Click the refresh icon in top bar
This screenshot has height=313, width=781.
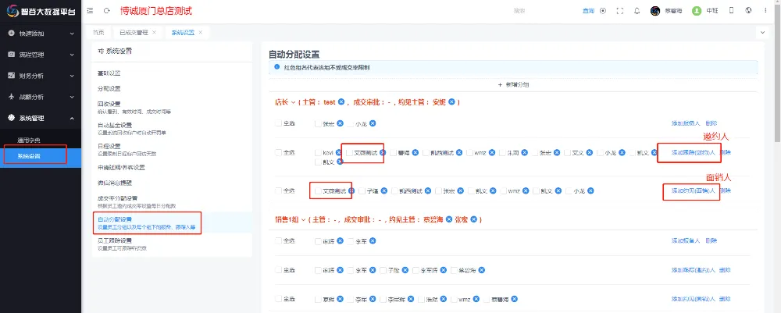(106, 11)
